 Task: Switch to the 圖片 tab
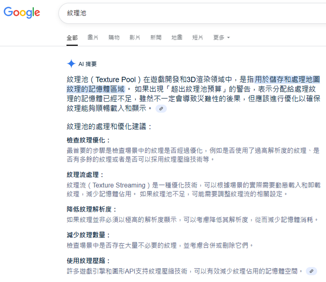point(93,38)
